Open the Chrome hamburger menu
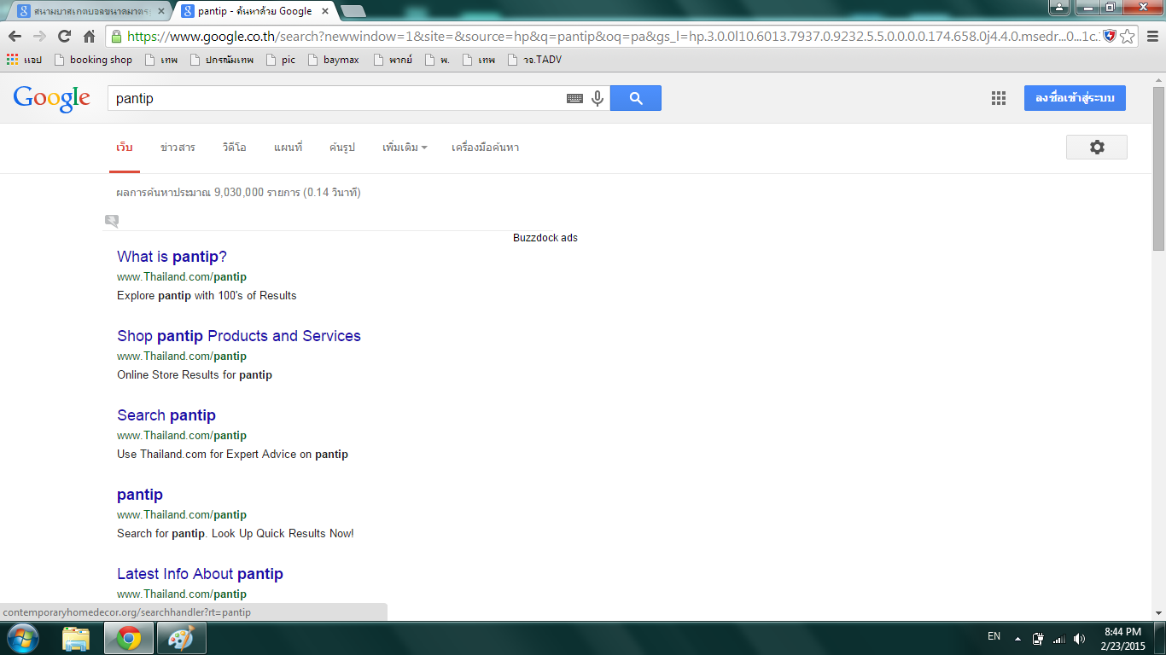1166x655 pixels. pyautogui.click(x=1151, y=37)
